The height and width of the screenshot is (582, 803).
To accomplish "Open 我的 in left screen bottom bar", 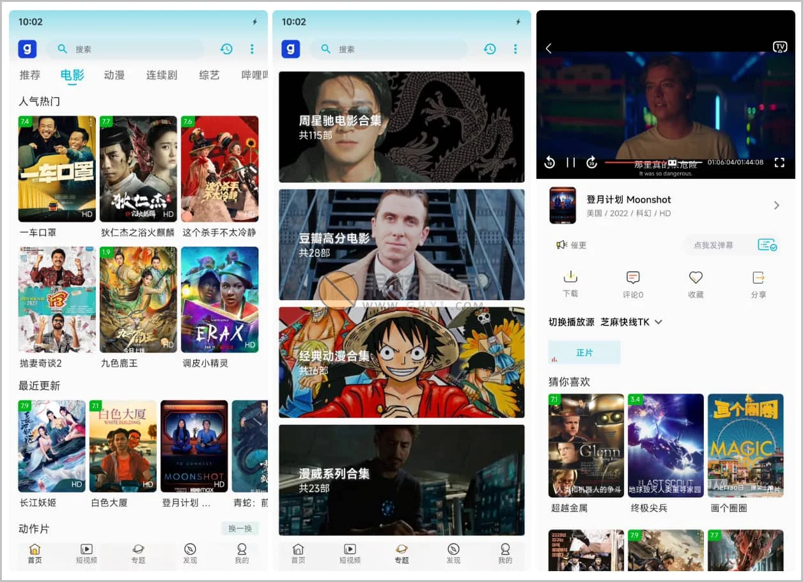I will pos(242,554).
